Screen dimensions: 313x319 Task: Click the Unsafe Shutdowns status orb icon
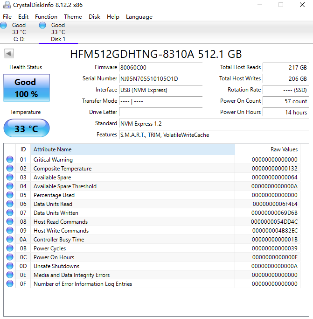pos(10,266)
